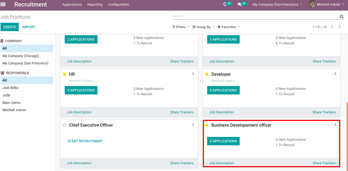The height and width of the screenshot is (171, 348).
Task: Go to next page arrow
Action: pos(340,27)
